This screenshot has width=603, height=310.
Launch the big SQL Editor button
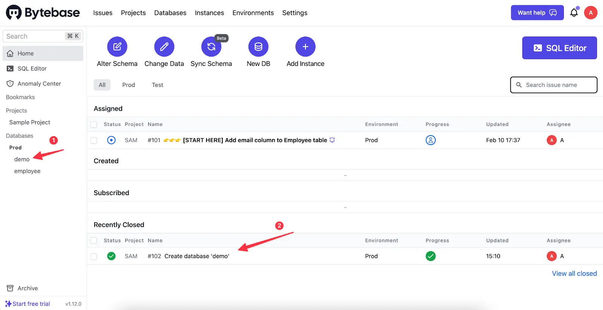pos(560,48)
